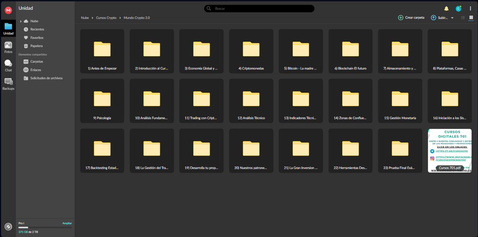Click the MEGA logo icon
This screenshot has width=478, height=237.
(x=8, y=11)
